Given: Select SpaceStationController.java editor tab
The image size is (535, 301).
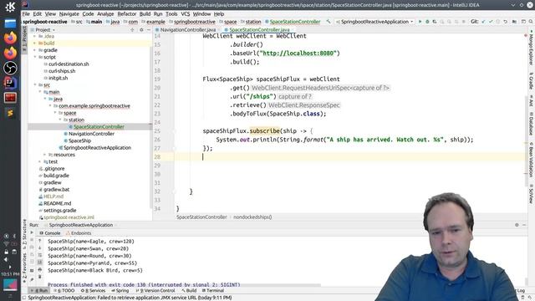Looking at the screenshot, I should click(259, 30).
